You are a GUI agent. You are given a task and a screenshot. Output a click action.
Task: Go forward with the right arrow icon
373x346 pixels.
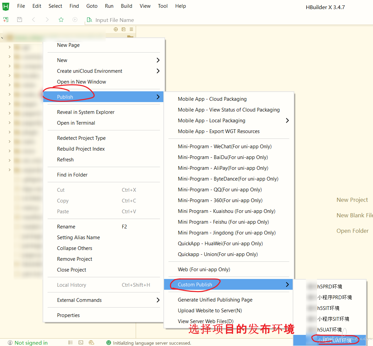point(47,20)
